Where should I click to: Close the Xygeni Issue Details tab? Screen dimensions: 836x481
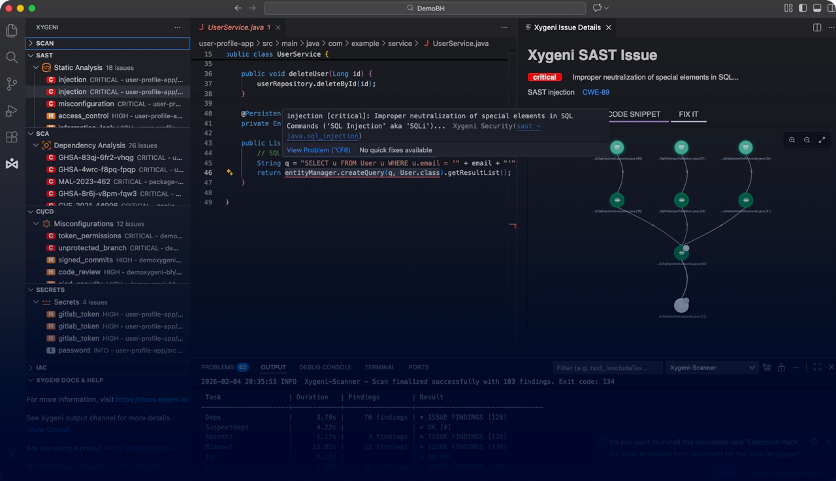[609, 27]
